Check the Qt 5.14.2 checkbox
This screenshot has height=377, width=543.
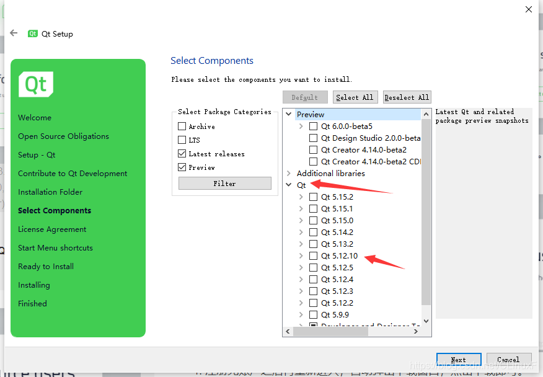click(x=313, y=232)
